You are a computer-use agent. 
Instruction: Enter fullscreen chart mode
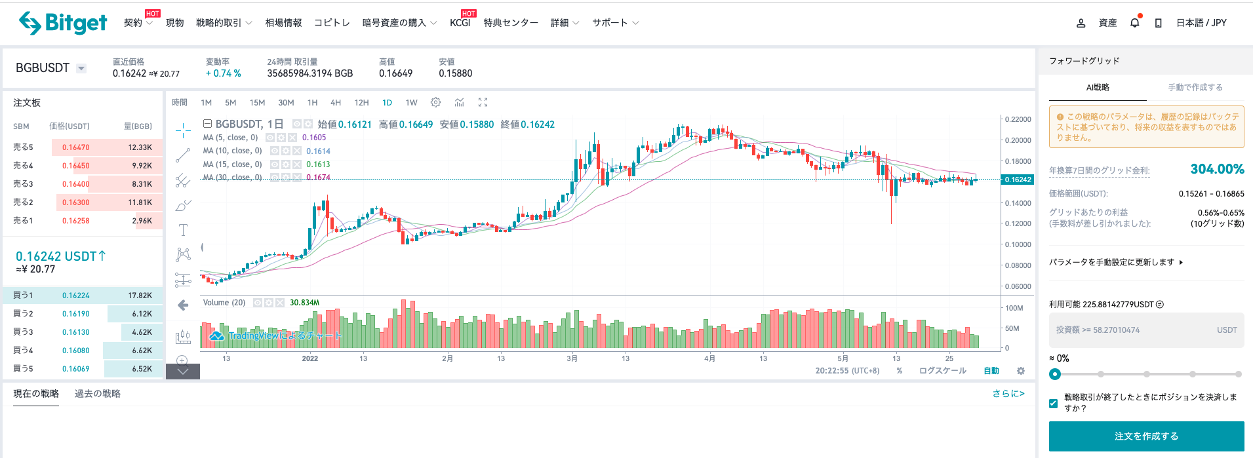483,102
